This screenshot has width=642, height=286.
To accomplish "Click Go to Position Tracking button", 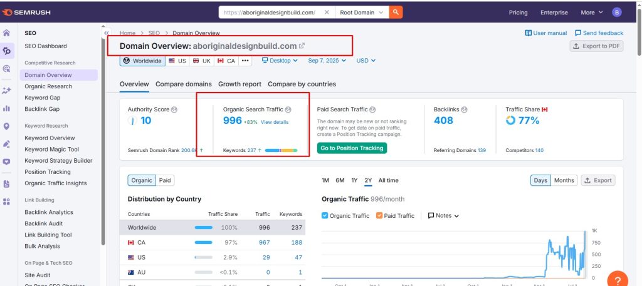I will tap(352, 148).
